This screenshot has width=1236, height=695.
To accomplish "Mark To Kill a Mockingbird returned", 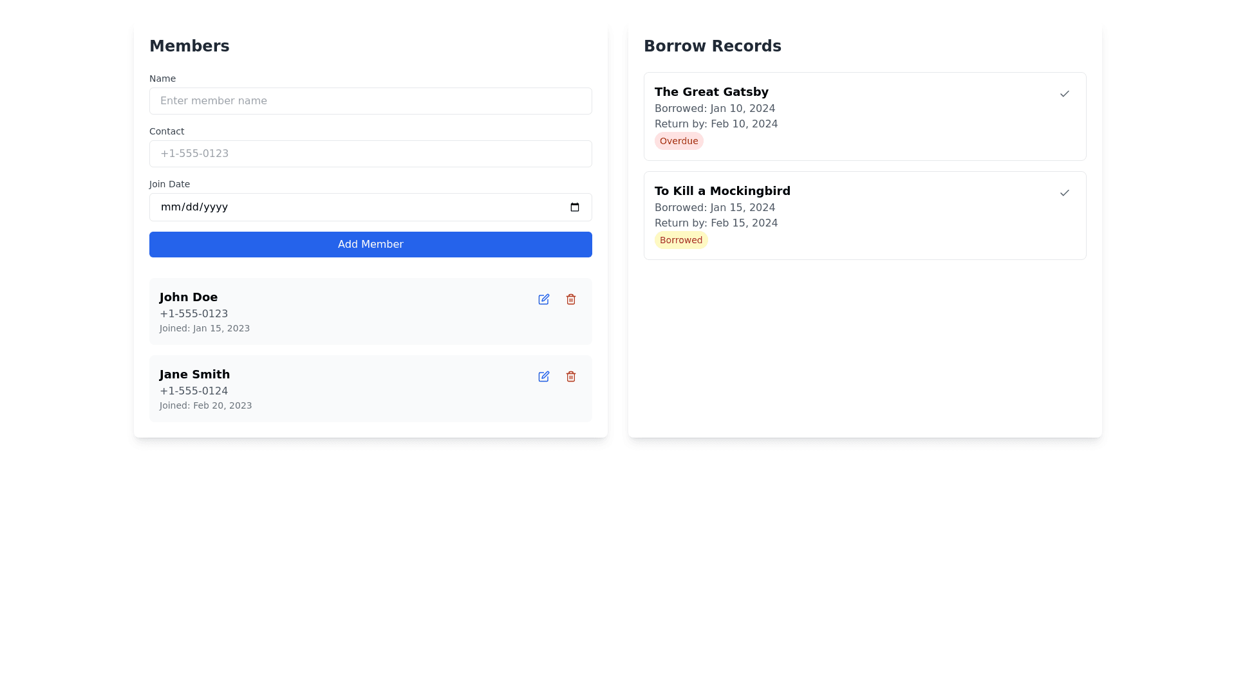I will (x=1064, y=193).
